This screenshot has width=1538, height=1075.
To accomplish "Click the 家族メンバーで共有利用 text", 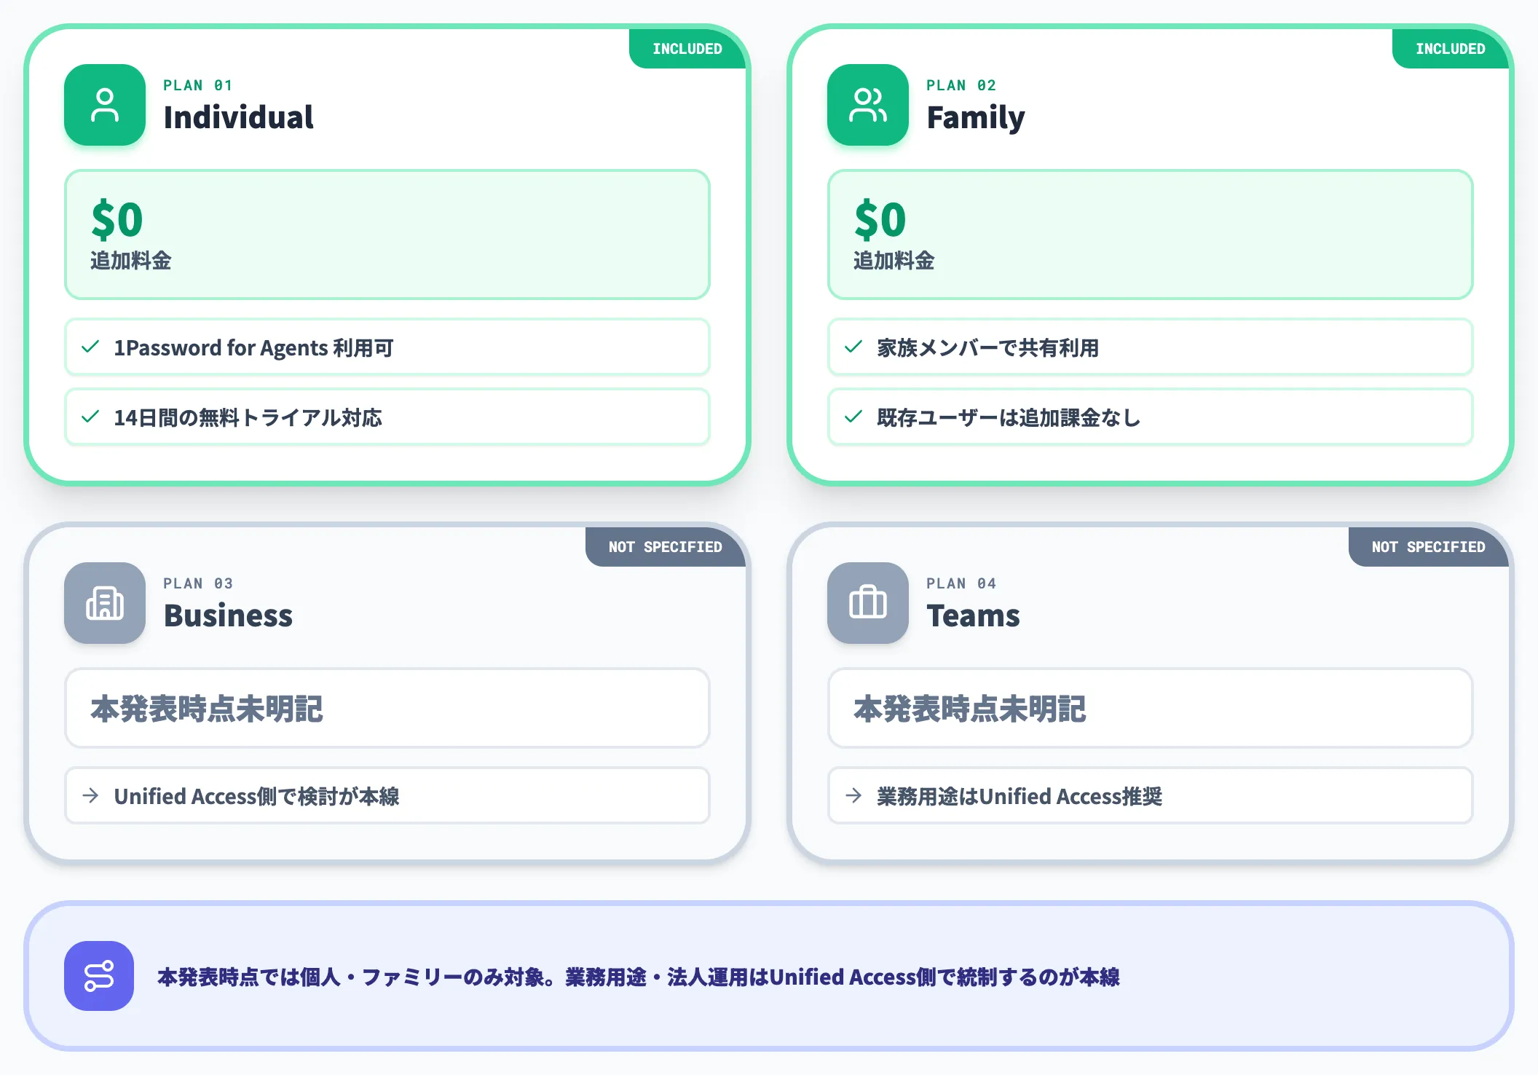I will pos(987,348).
